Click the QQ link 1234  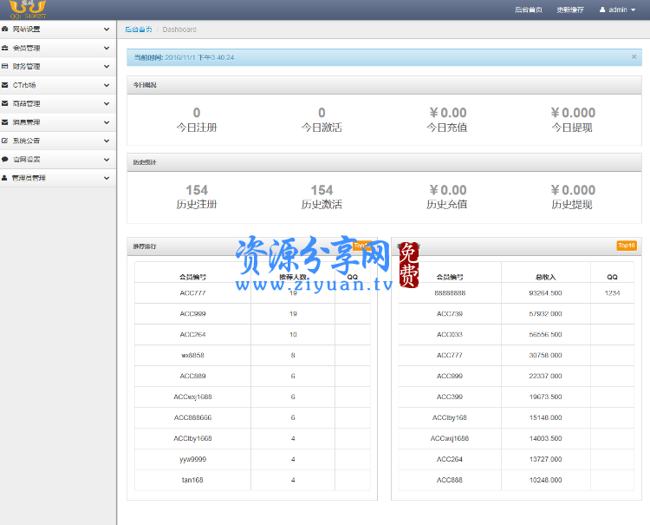coord(612,293)
